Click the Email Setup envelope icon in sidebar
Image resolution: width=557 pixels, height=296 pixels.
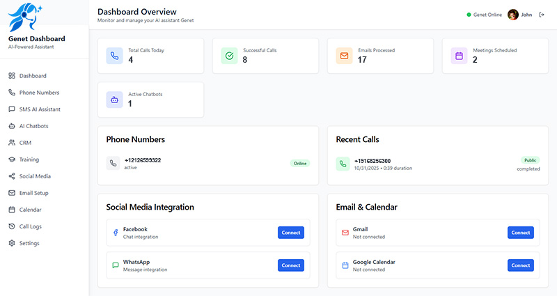click(12, 193)
